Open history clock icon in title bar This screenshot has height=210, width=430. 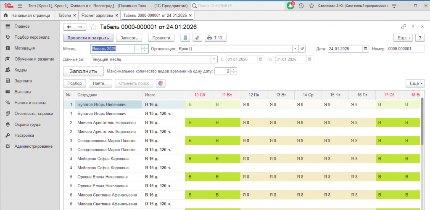[301, 6]
